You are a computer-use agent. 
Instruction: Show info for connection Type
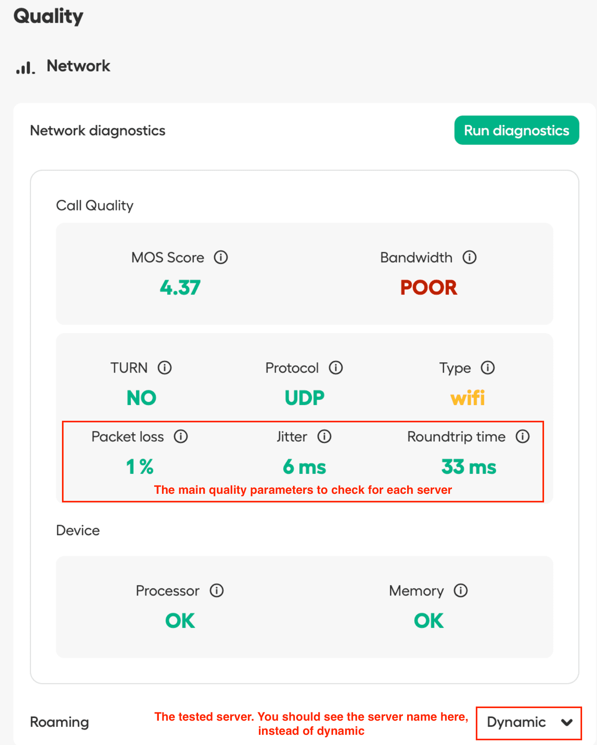tap(488, 368)
